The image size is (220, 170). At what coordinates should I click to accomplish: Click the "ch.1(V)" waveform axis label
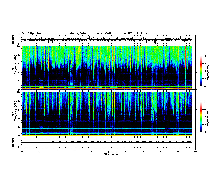point(13,39)
